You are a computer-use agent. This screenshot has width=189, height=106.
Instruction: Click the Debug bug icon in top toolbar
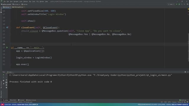[x=179, y=4]
